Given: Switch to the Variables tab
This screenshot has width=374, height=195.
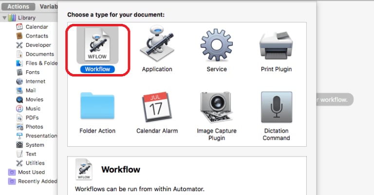Looking at the screenshot, I should pos(49,7).
